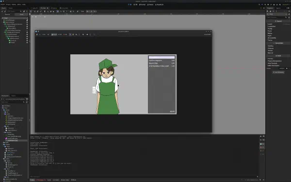The image size is (291, 182).
Task: Click the Attach Script icon in Scene dock
Action: point(24,11)
